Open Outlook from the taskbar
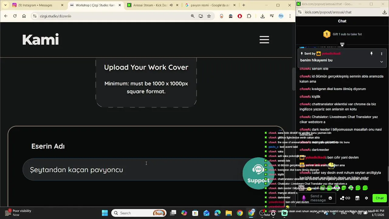The width and height of the screenshot is (389, 219). coord(206,213)
